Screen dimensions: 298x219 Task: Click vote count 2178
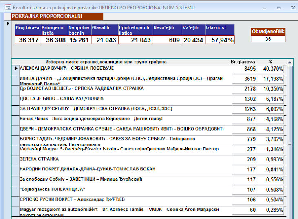point(244,89)
